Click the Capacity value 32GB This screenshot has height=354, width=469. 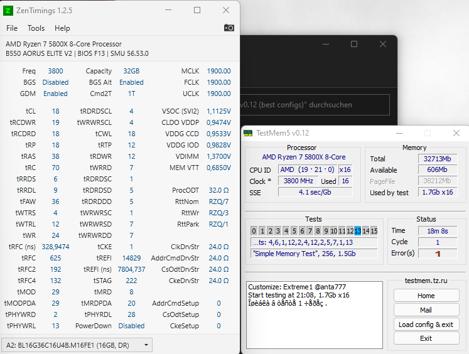point(131,71)
